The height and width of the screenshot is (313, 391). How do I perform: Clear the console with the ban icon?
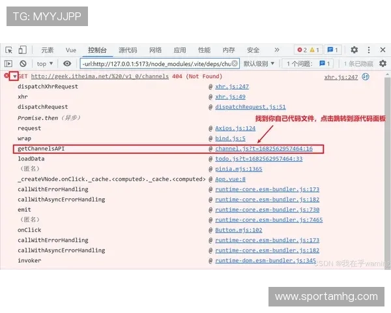point(23,63)
